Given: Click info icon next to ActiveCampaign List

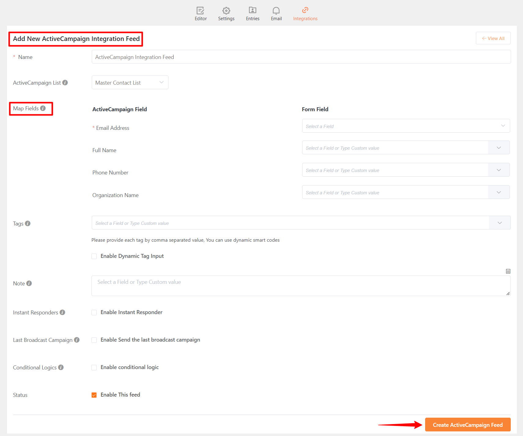Looking at the screenshot, I should coord(65,82).
